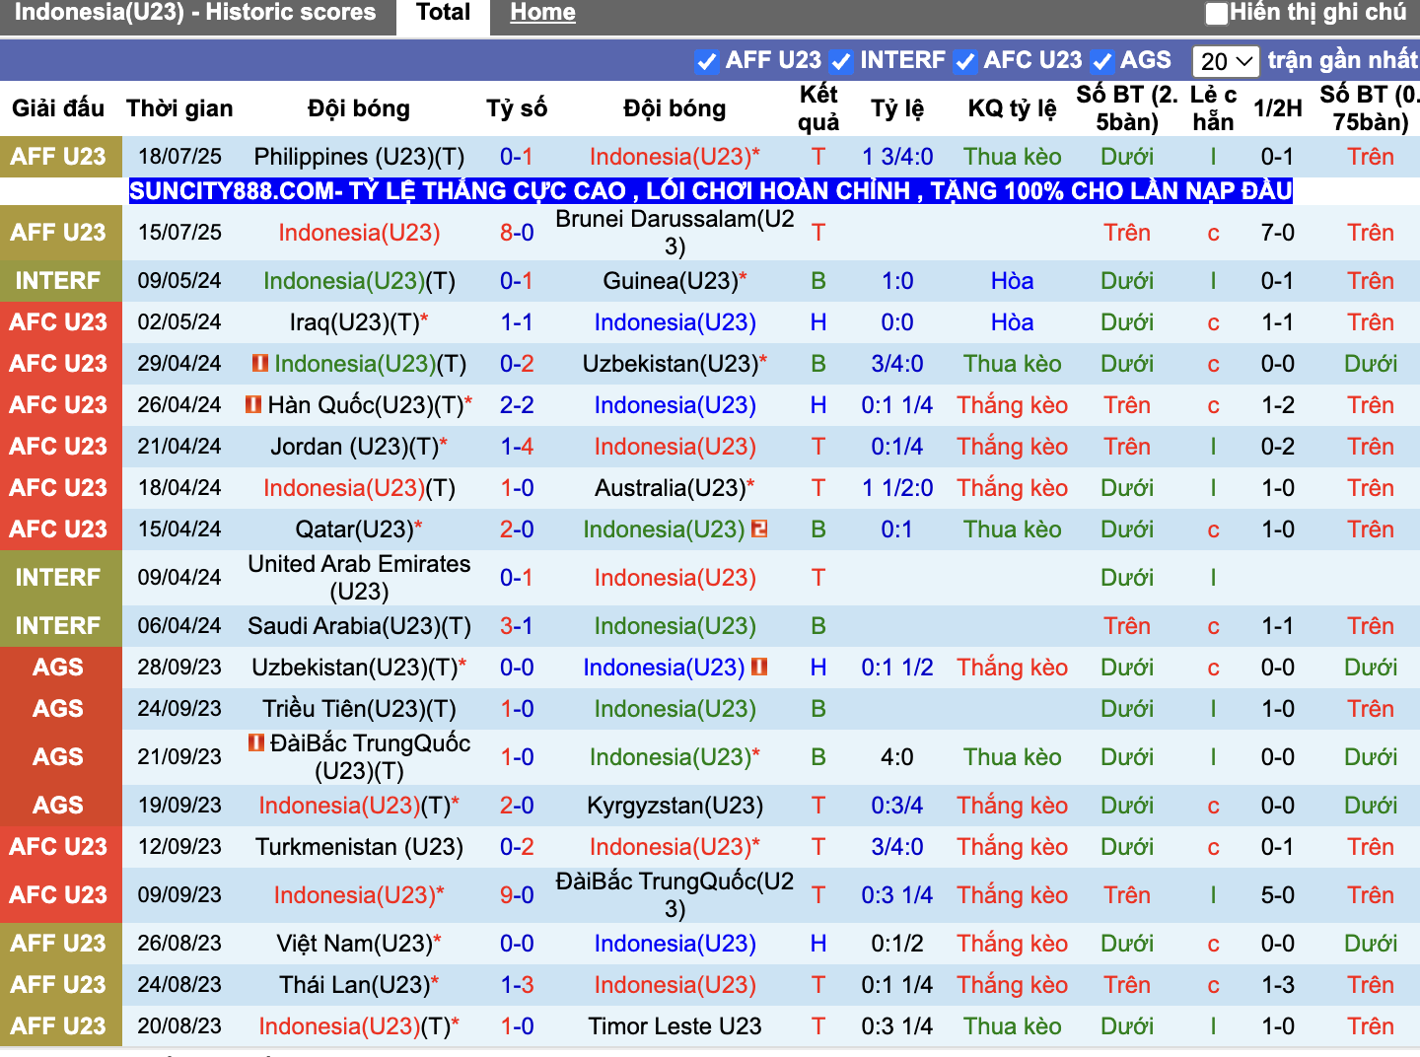The width and height of the screenshot is (1420, 1057).
Task: Click the Kết quả column header
Action: (818, 108)
